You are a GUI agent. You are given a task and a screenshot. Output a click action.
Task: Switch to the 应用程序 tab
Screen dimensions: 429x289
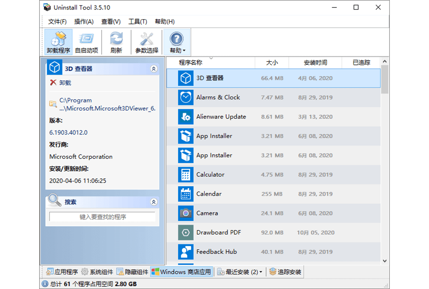62,272
